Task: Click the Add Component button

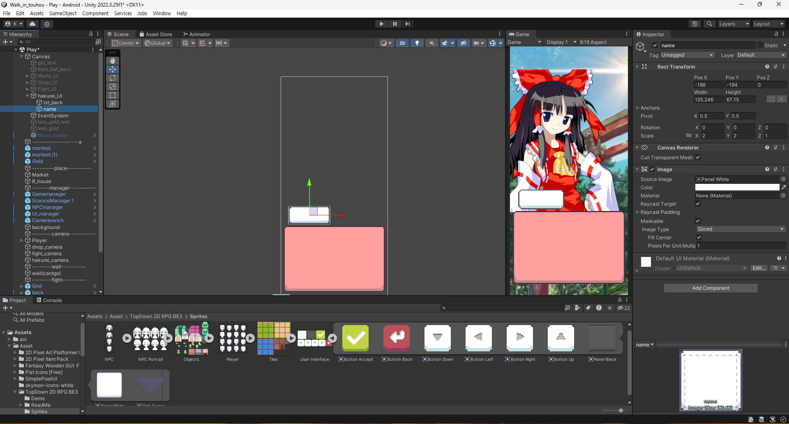Action: tap(711, 288)
